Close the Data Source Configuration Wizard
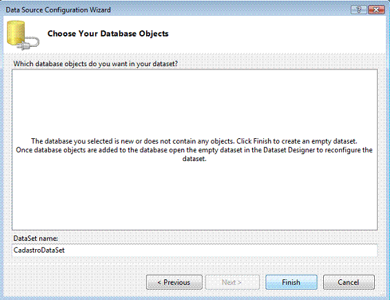This screenshot has width=390, height=300. pyautogui.click(x=376, y=10)
